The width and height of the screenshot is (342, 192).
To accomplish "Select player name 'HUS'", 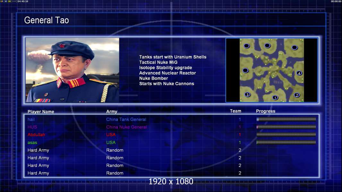I will [32, 127].
